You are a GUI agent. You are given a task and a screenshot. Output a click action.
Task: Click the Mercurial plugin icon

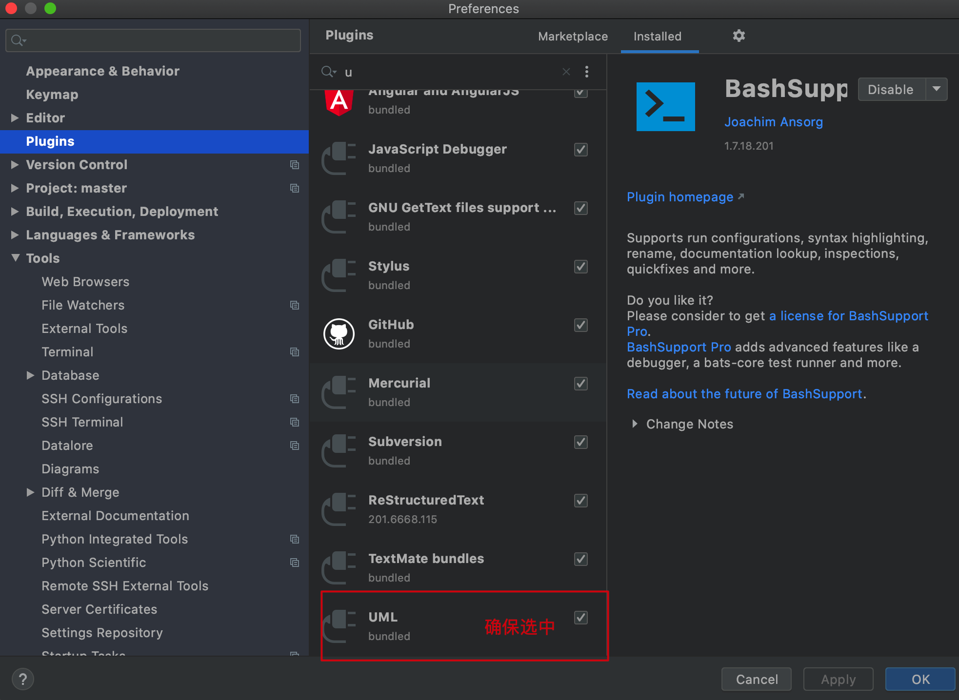point(339,392)
